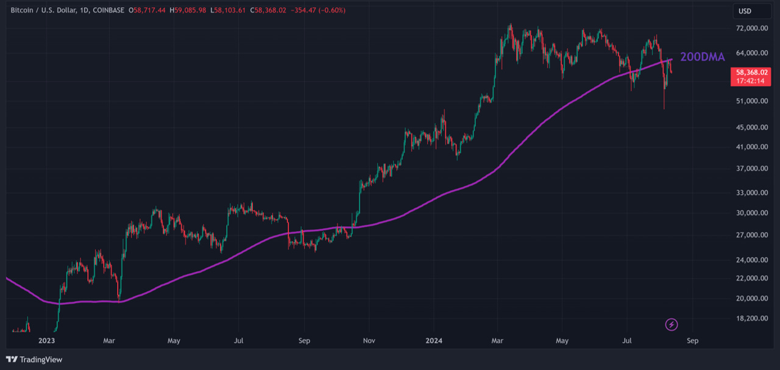This screenshot has height=370, width=780.
Task: Click the 72,000.00 price axis label
Action: (752, 28)
